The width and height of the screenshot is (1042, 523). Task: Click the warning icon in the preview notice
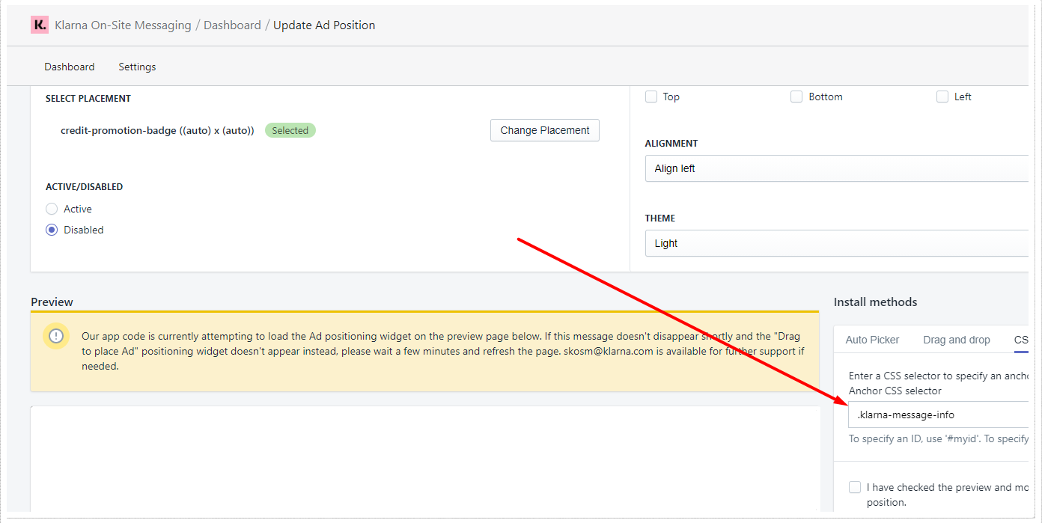pyautogui.click(x=56, y=336)
